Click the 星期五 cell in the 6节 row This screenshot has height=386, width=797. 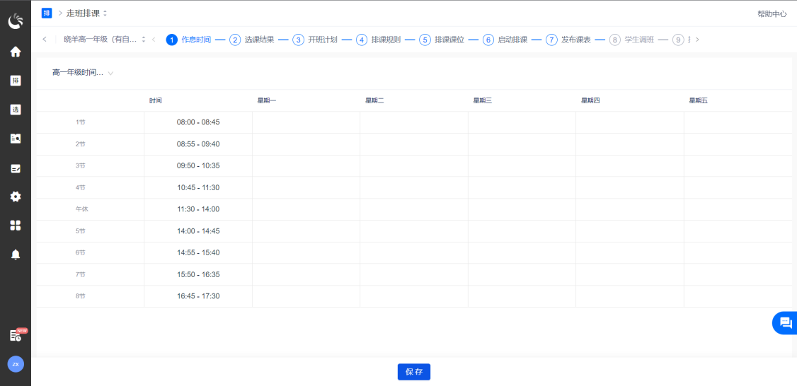tap(738, 253)
